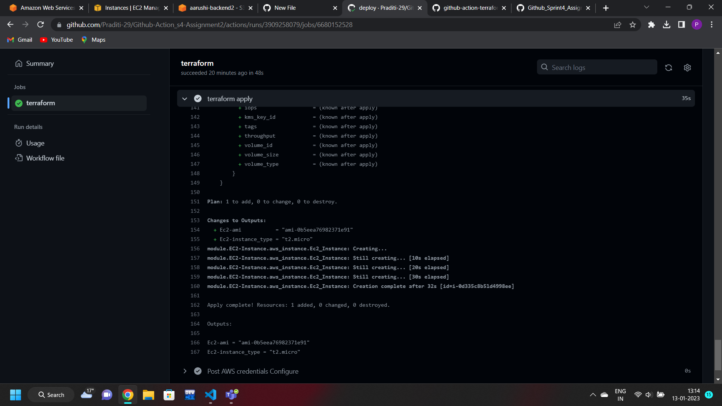Open the Chrome side panel icon
722x406 pixels.
tap(681, 24)
